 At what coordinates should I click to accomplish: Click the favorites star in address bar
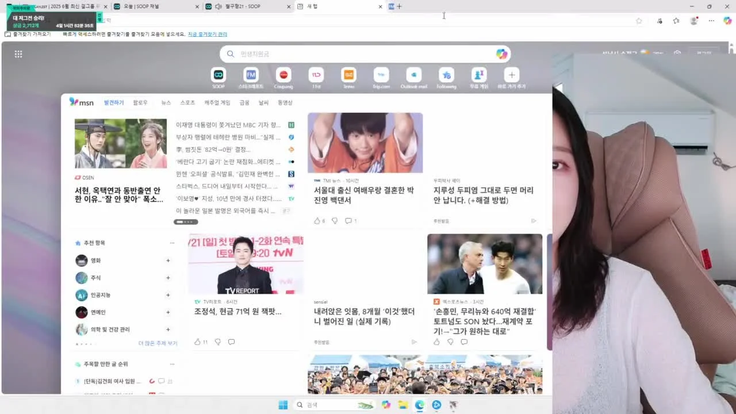pyautogui.click(x=639, y=21)
